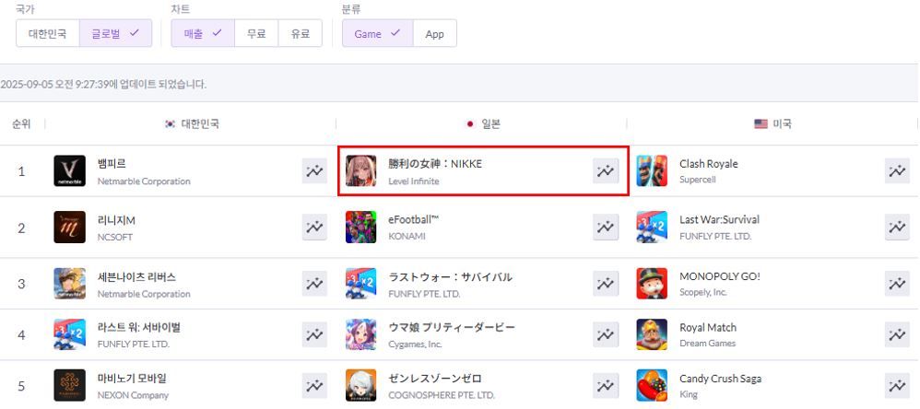
Task: Open trend chart icon for 勝利の女神：NIKKE
Action: click(606, 171)
